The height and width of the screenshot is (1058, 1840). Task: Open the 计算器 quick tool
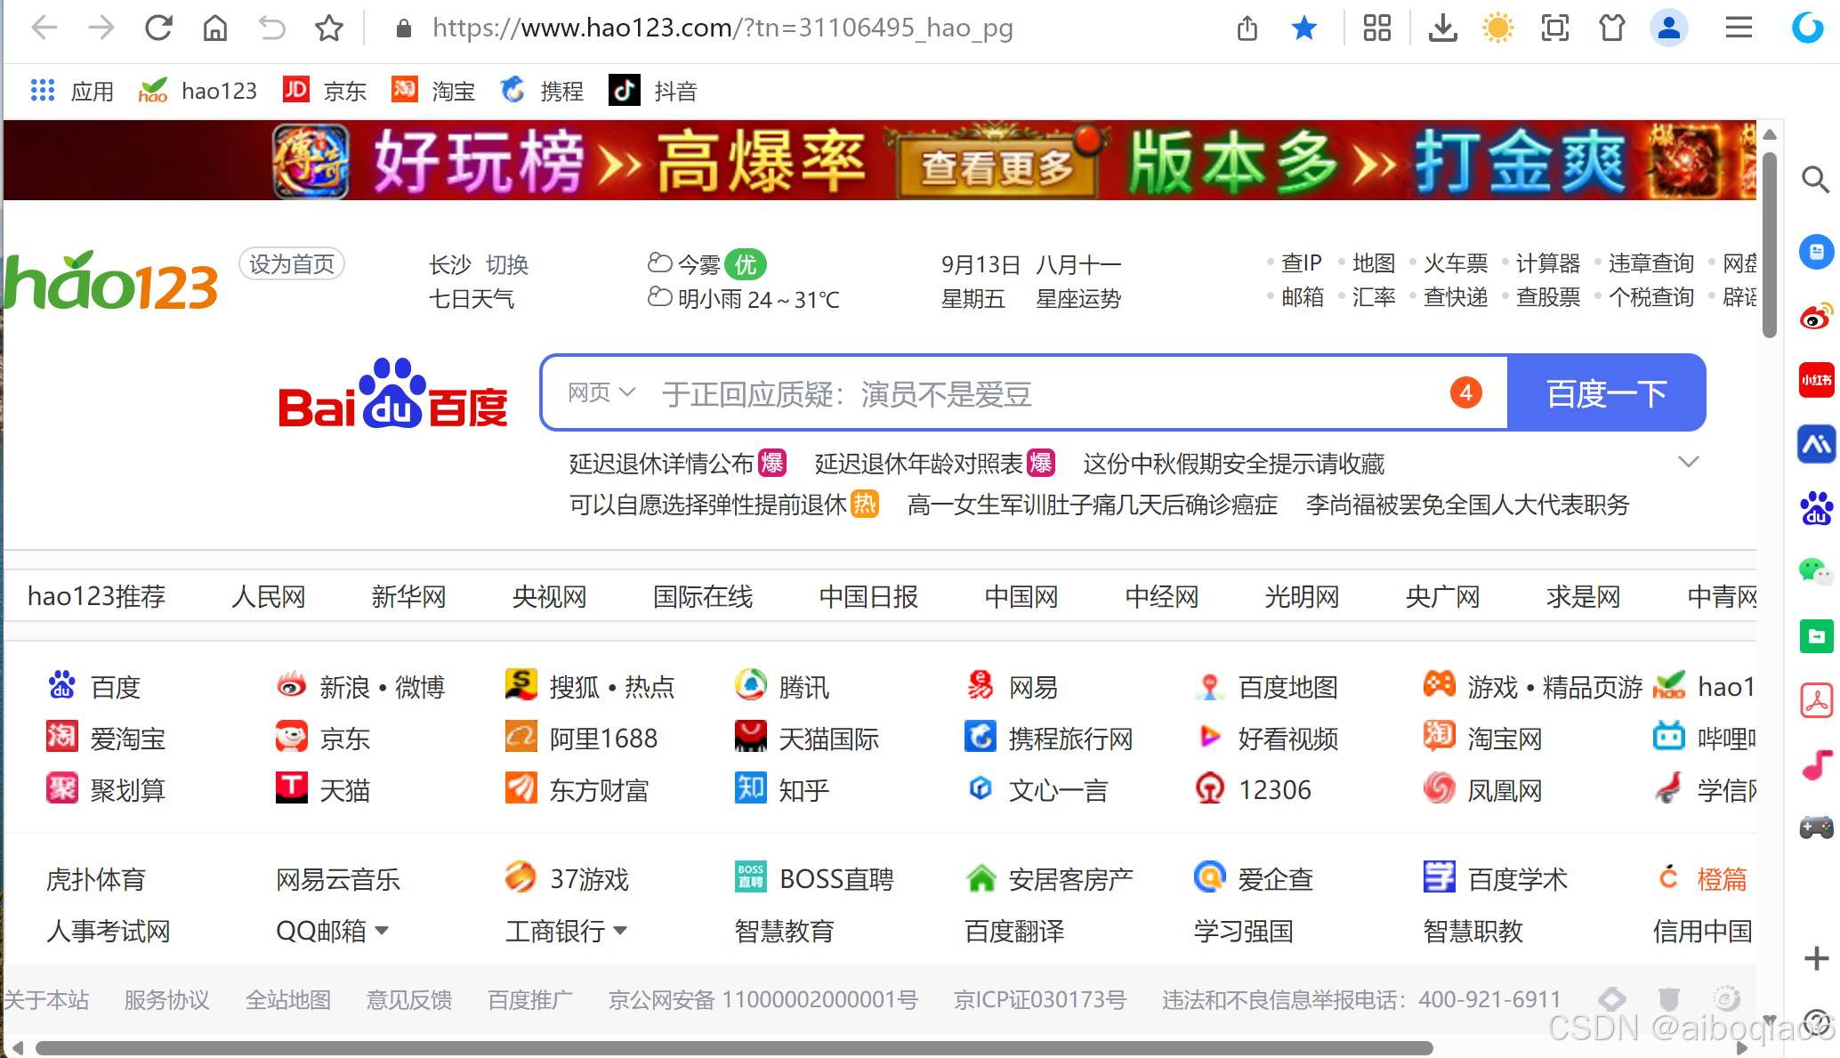coord(1548,263)
